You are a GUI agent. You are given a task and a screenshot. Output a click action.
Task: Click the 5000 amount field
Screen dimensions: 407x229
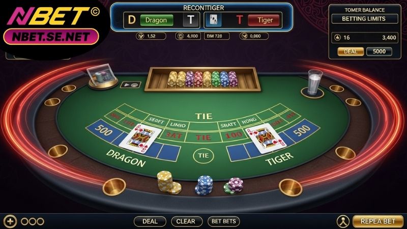(379, 51)
